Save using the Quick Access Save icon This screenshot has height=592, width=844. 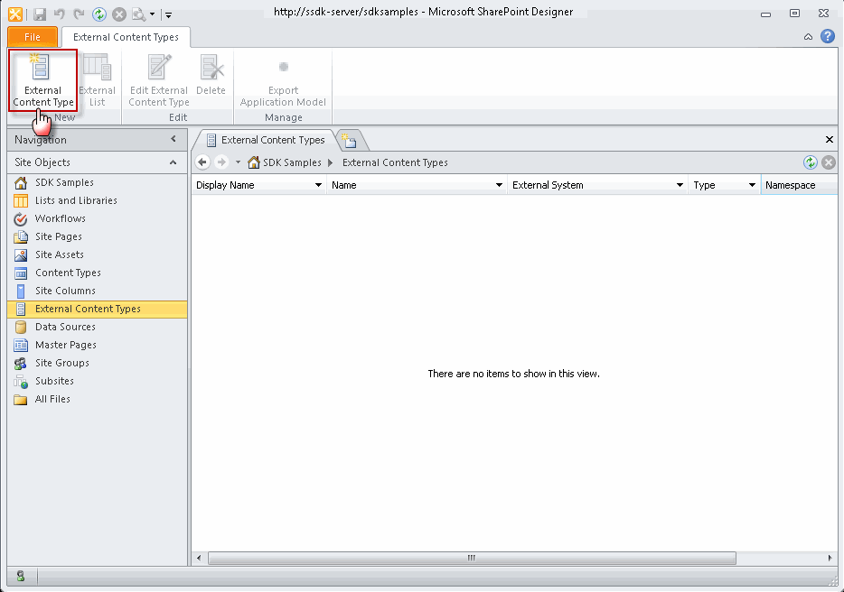[x=40, y=13]
